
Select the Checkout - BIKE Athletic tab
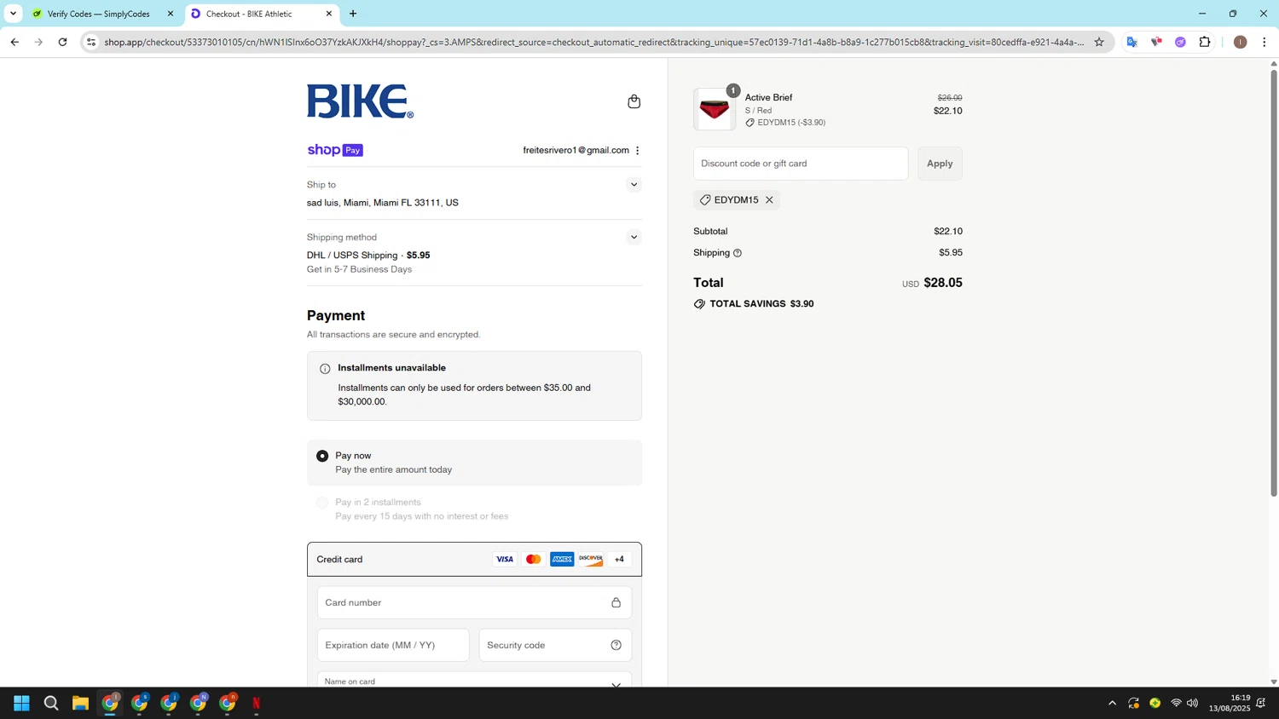260,14
